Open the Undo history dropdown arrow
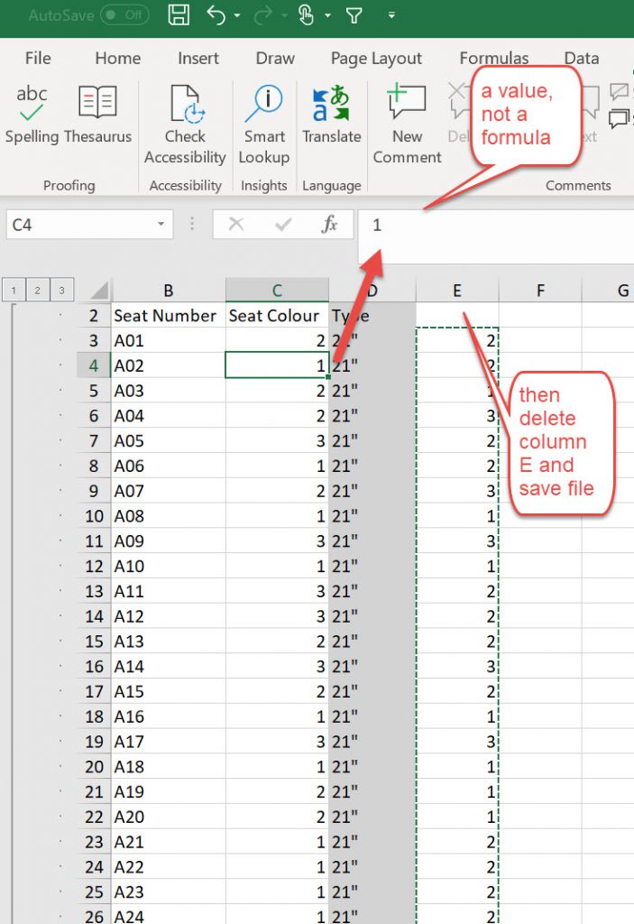 237,16
